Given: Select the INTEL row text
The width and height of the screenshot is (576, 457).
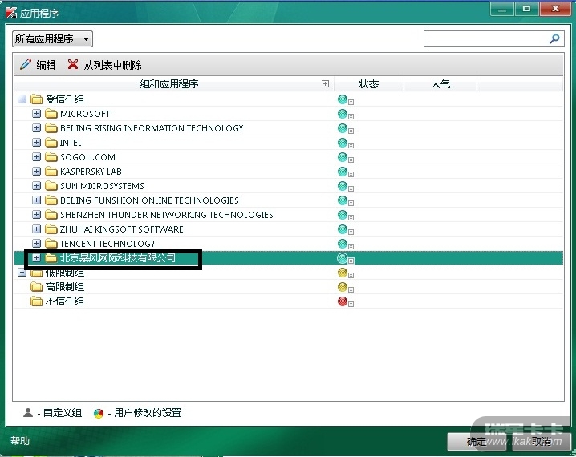Looking at the screenshot, I should pyautogui.click(x=71, y=143).
